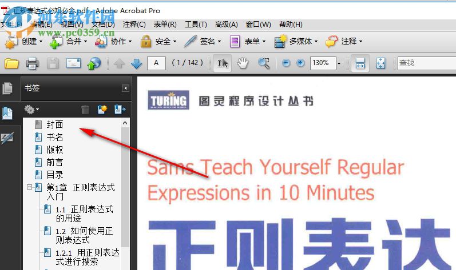Open the 注释(C) menu
This screenshot has width=456, height=270.
[x=134, y=25]
